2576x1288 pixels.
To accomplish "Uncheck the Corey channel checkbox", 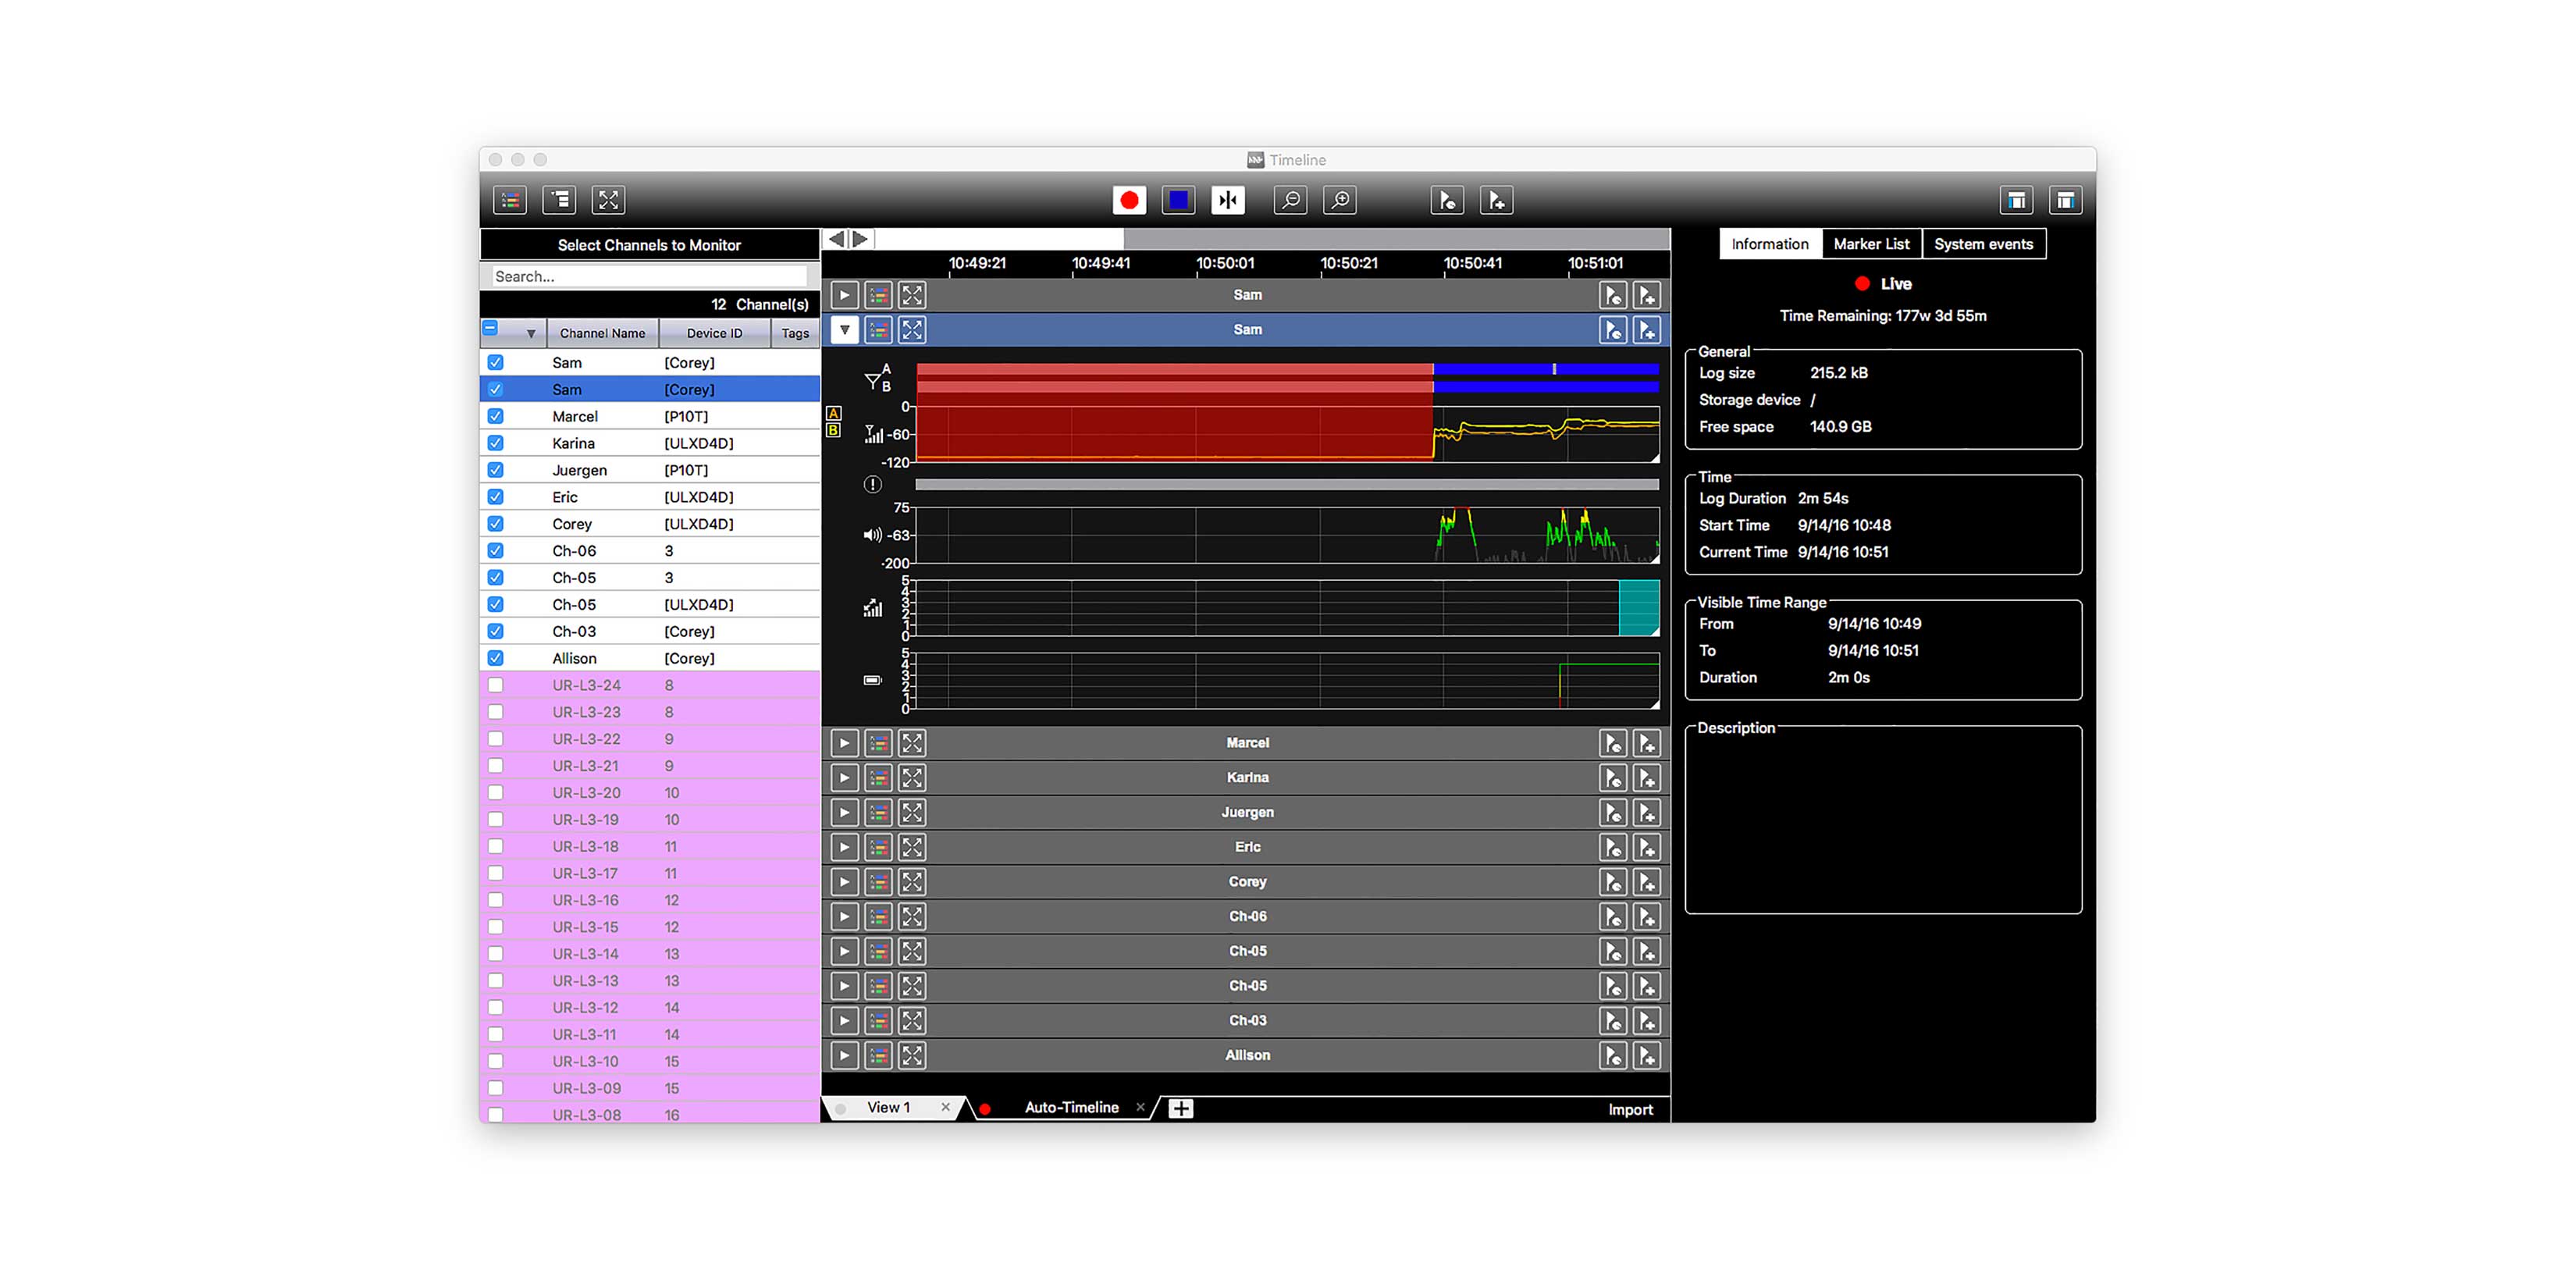I will coord(495,524).
